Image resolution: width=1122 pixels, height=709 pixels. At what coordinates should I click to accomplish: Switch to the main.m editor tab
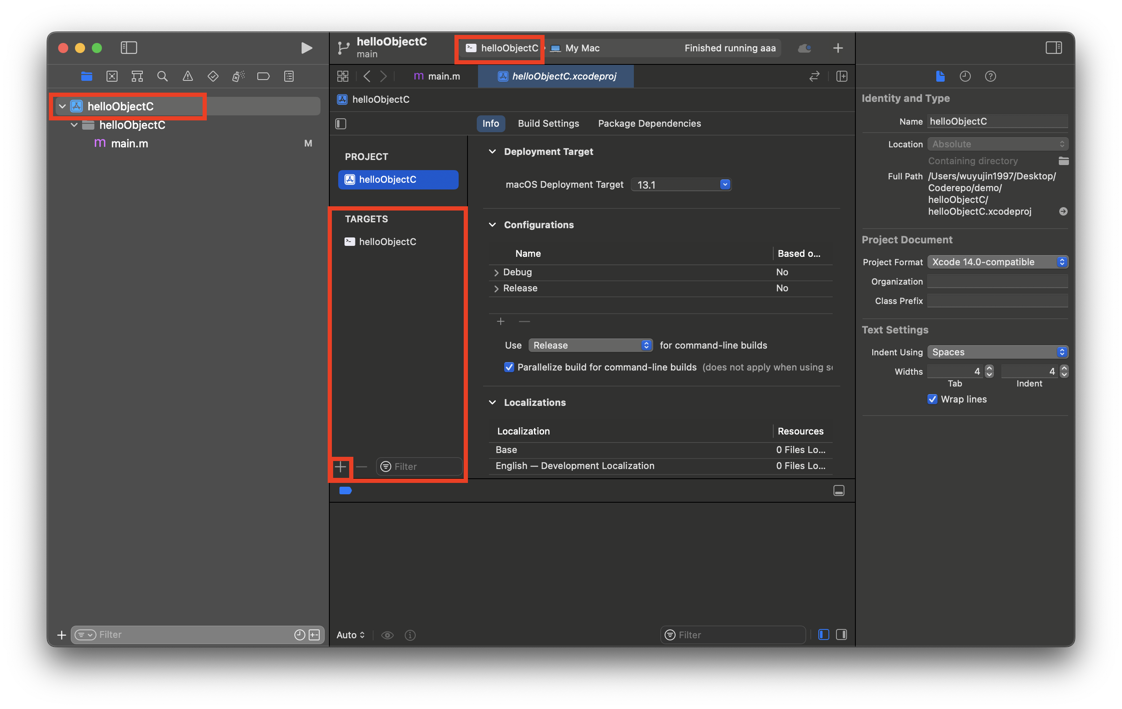(x=437, y=76)
